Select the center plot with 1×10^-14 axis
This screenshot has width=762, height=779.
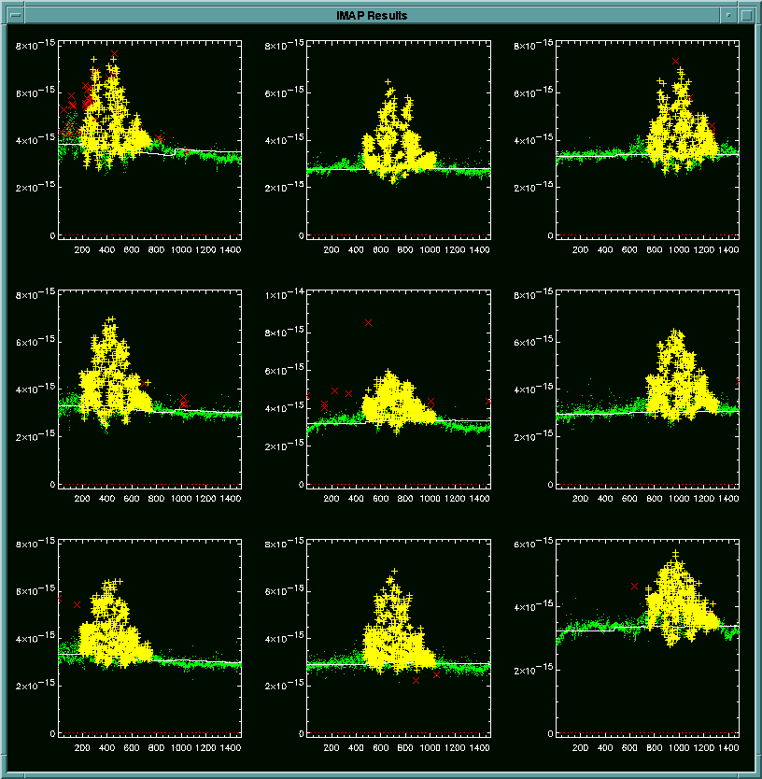click(x=398, y=389)
